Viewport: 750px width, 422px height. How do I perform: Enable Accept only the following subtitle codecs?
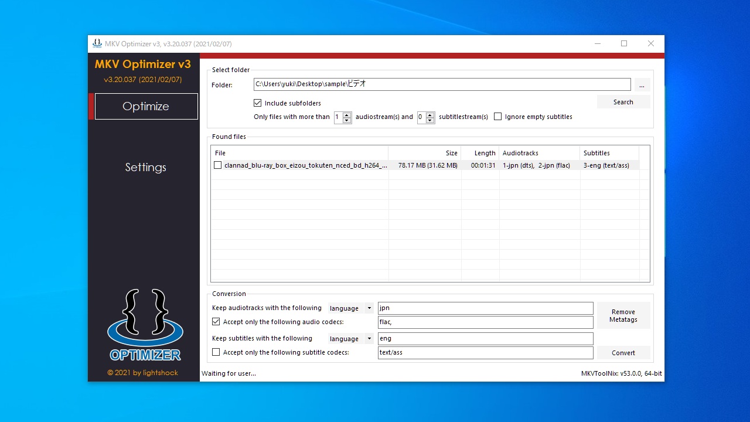click(x=216, y=352)
